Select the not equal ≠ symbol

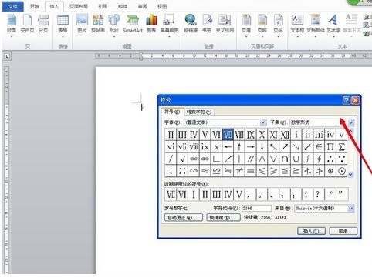(239, 171)
